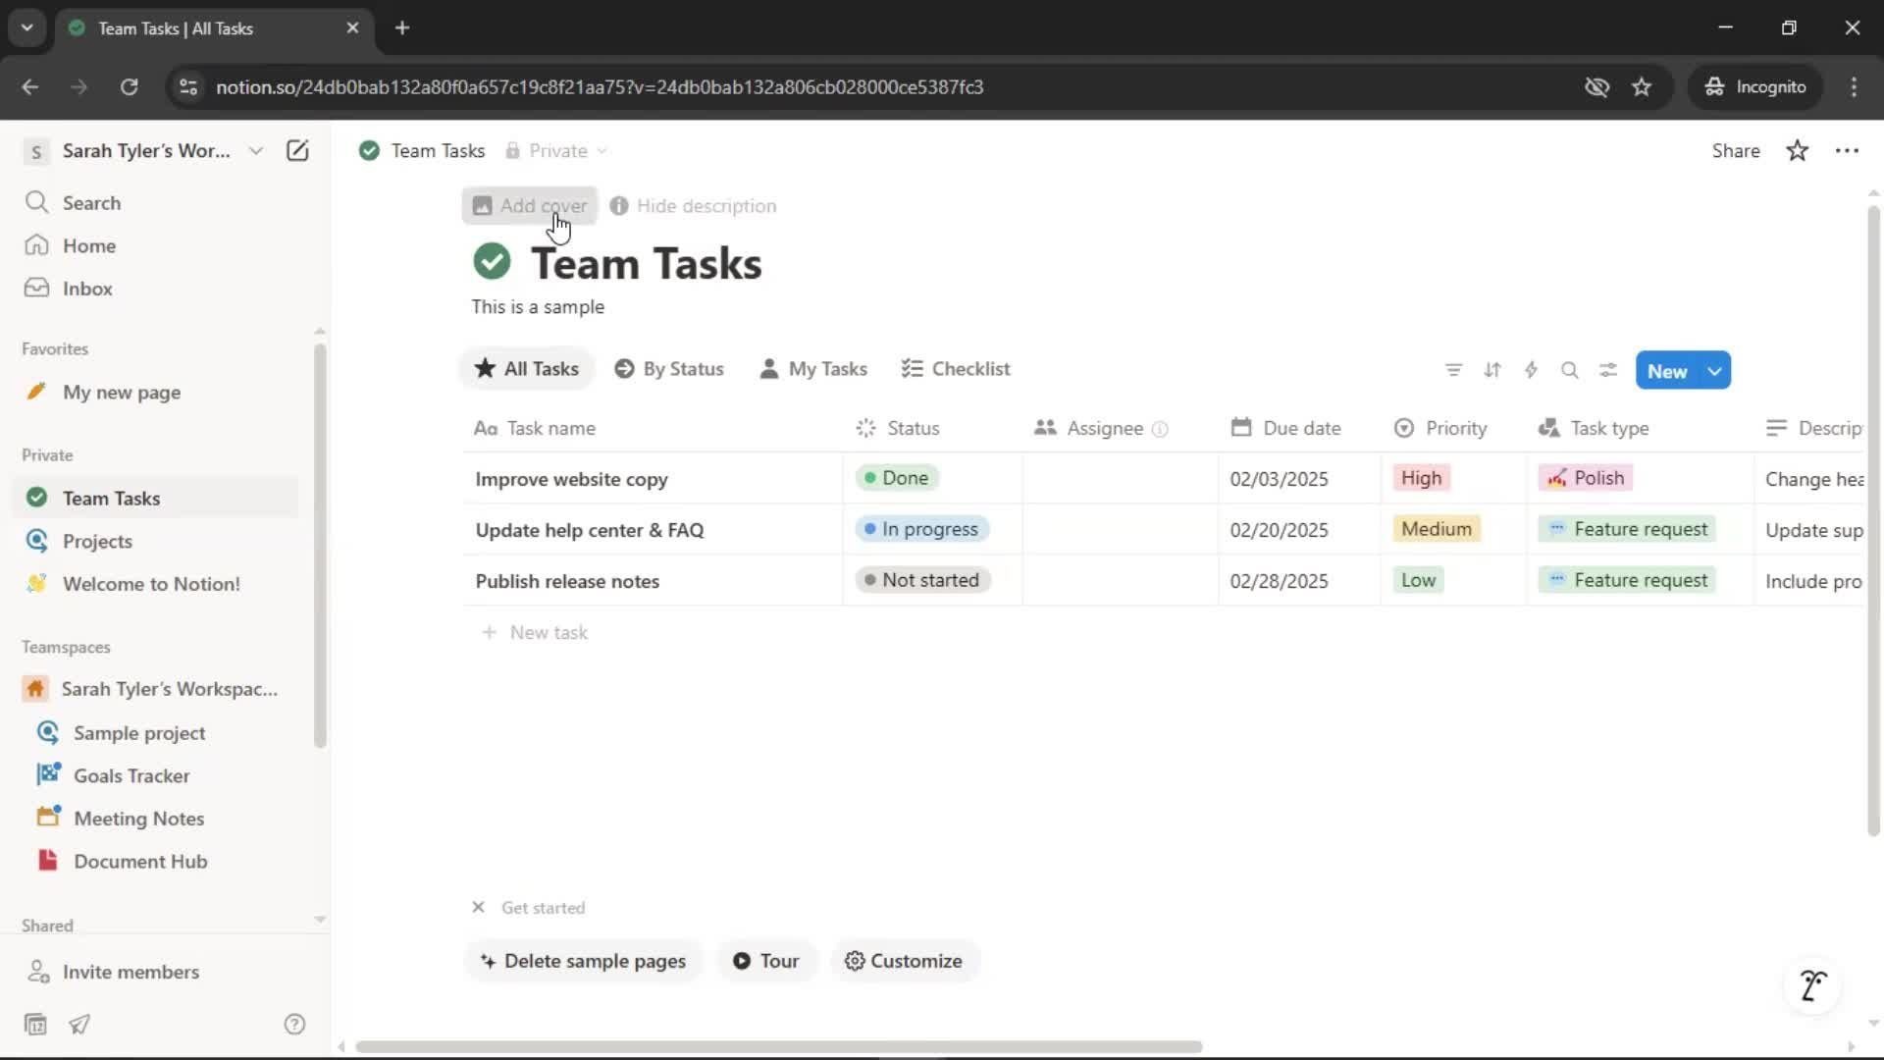Click the sort icon in database toolbar

click(x=1491, y=370)
